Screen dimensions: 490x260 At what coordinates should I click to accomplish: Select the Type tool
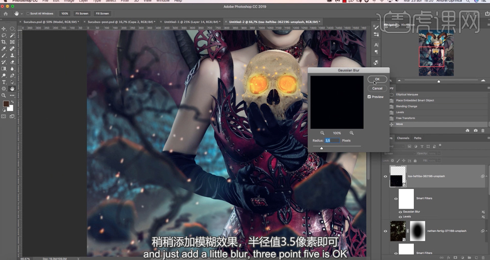[x=4, y=82]
